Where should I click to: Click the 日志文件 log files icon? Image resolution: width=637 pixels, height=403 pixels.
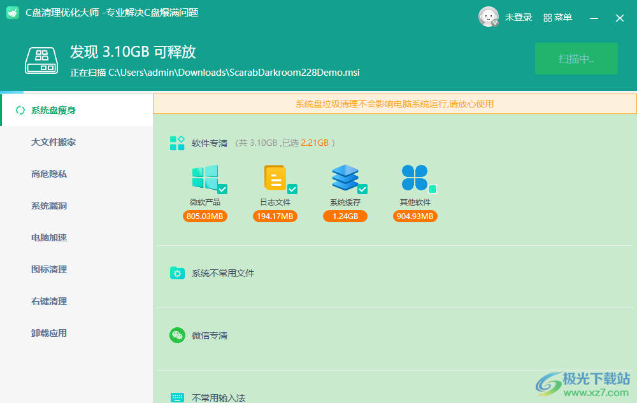[x=275, y=178]
